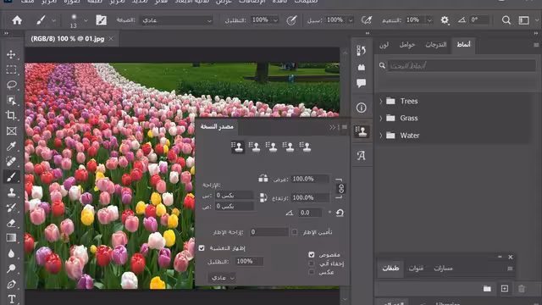Create a new group in Layers panel
Image resolution: width=542 pixels, height=305 pixels.
[487, 288]
